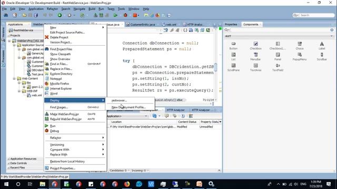Screen dimensions: 337x189
Task: Select the Scrollbar component in palette
Action: (x=322, y=57)
